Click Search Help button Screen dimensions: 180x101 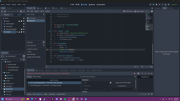[139, 11]
